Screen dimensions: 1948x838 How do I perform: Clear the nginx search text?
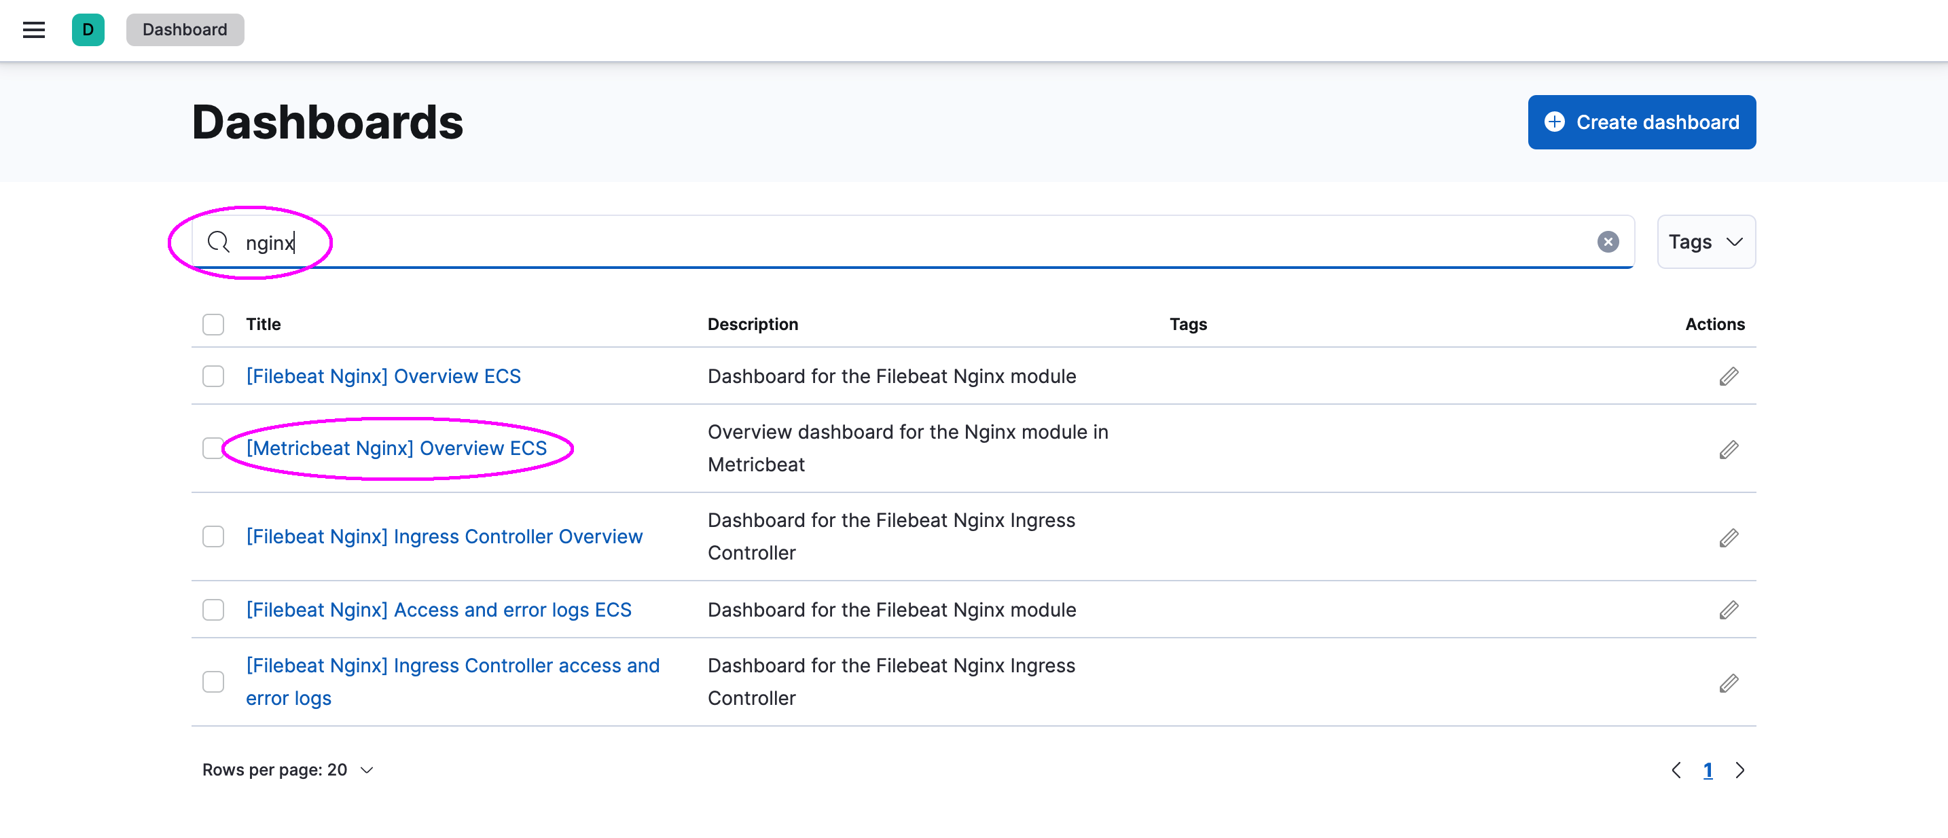point(1607,241)
